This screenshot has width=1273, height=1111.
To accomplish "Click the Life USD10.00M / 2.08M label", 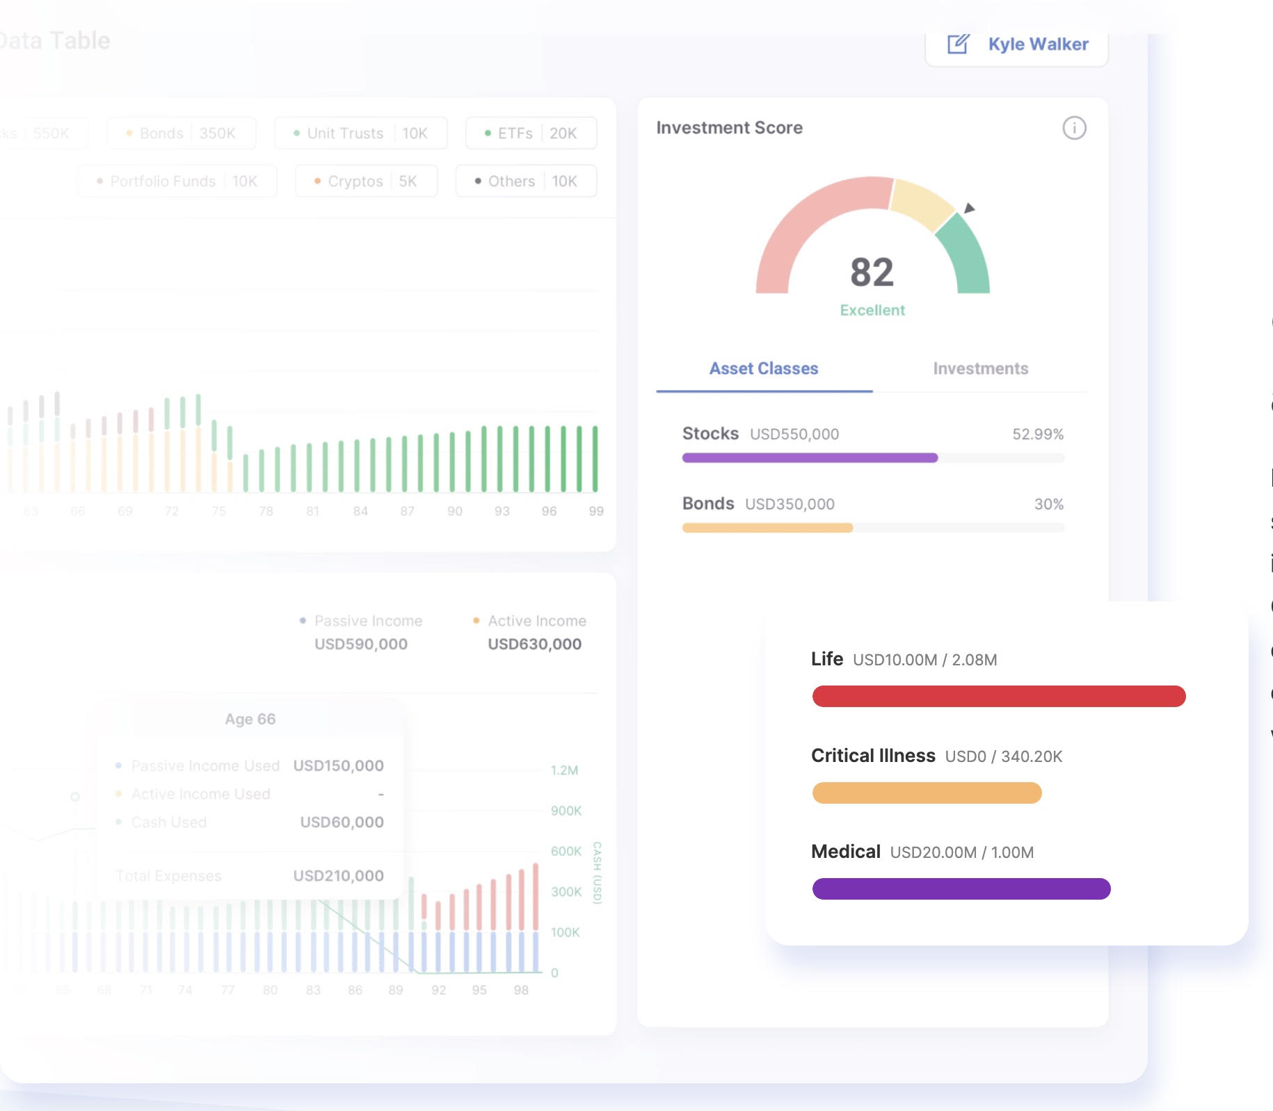I will (904, 659).
